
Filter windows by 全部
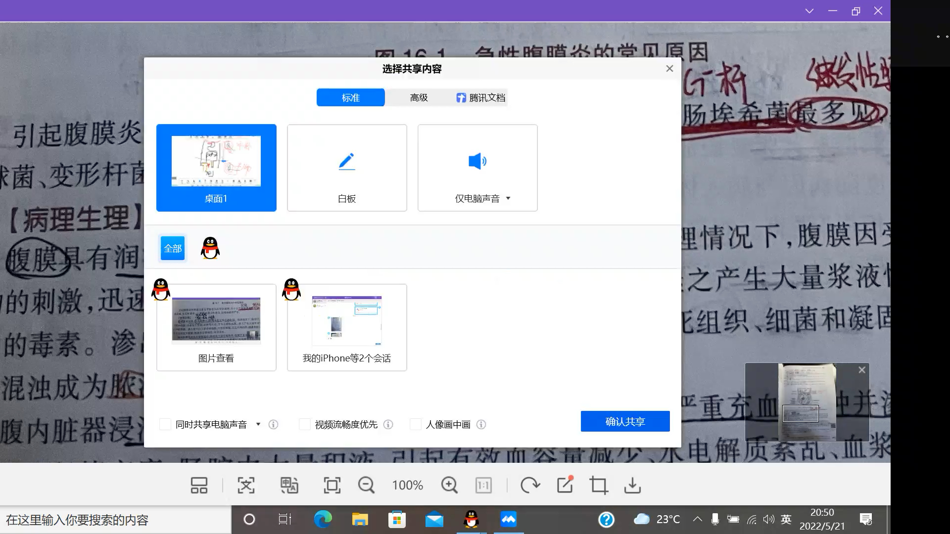pyautogui.click(x=173, y=248)
